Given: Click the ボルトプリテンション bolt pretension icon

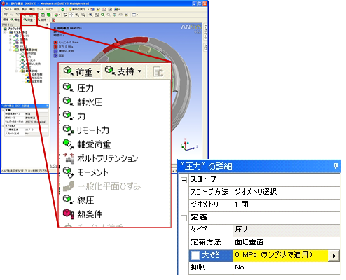Looking at the screenshot, I should [x=69, y=157].
